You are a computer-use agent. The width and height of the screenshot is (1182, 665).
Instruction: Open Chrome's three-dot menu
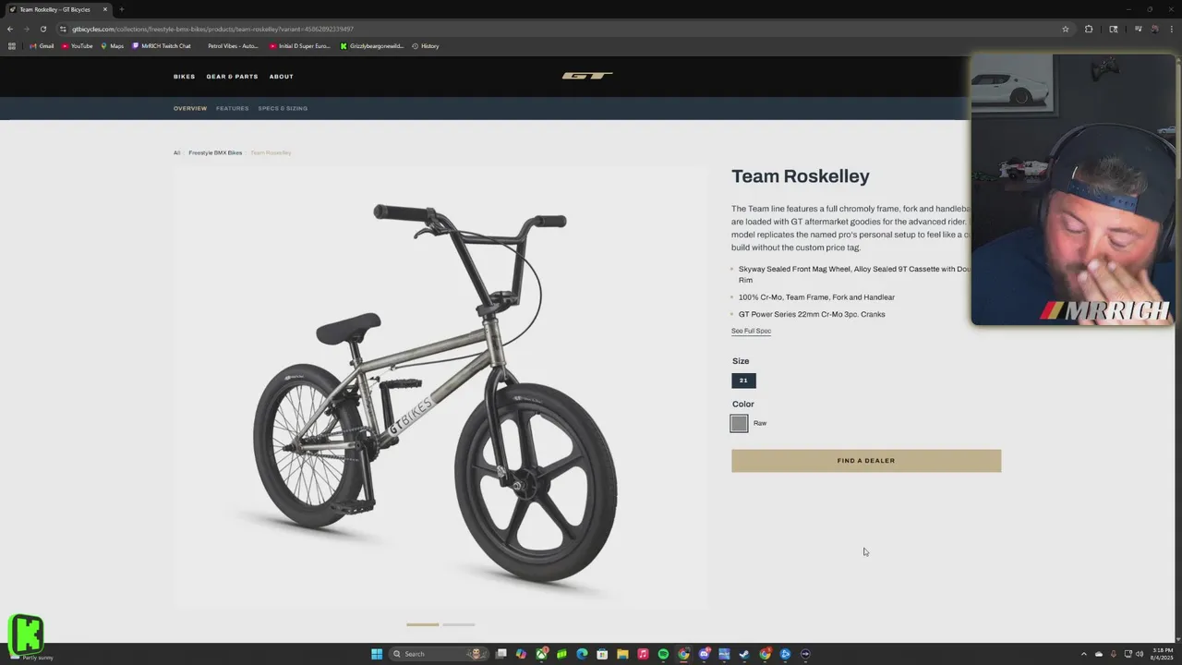click(1172, 29)
